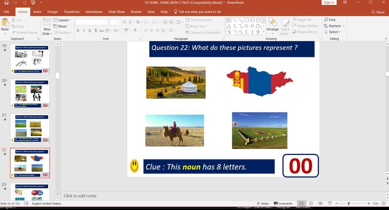Select the Mongolia flag map picture
This screenshot has width=389, height=210.
pyautogui.click(x=259, y=81)
